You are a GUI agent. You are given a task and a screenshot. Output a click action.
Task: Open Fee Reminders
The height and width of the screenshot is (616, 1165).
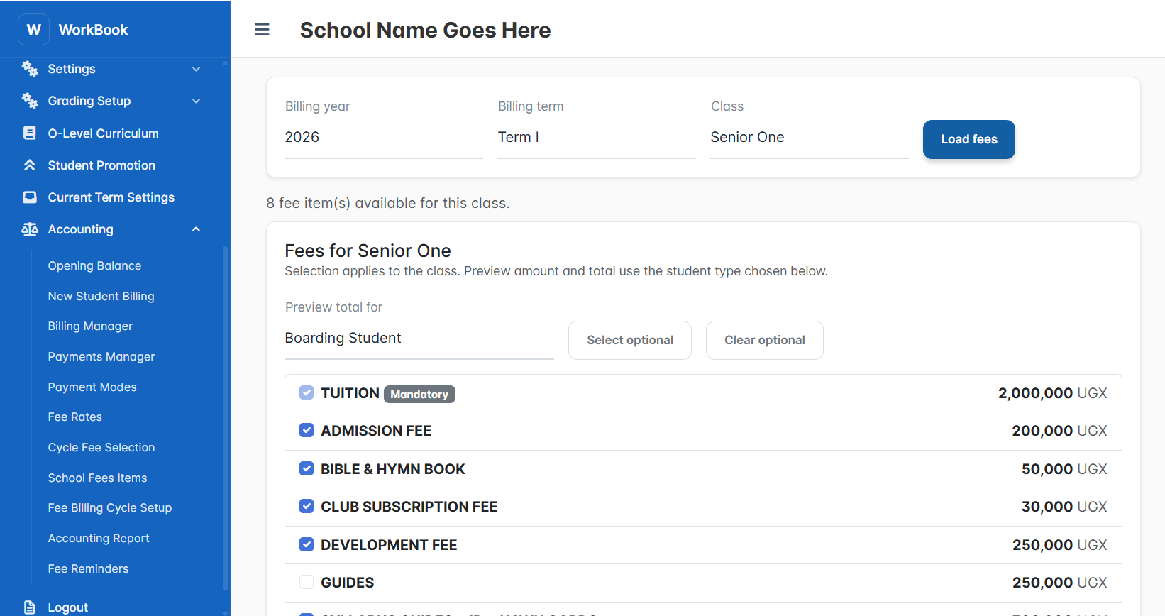(88, 568)
